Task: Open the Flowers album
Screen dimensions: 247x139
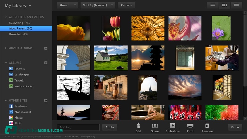Action: pos(19,69)
